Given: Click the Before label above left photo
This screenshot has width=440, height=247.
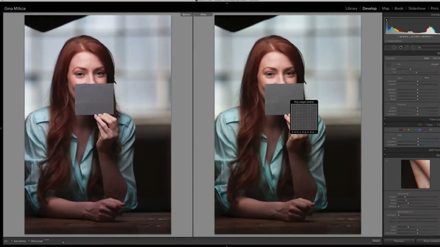Looking at the screenshot, I should coord(186,14).
